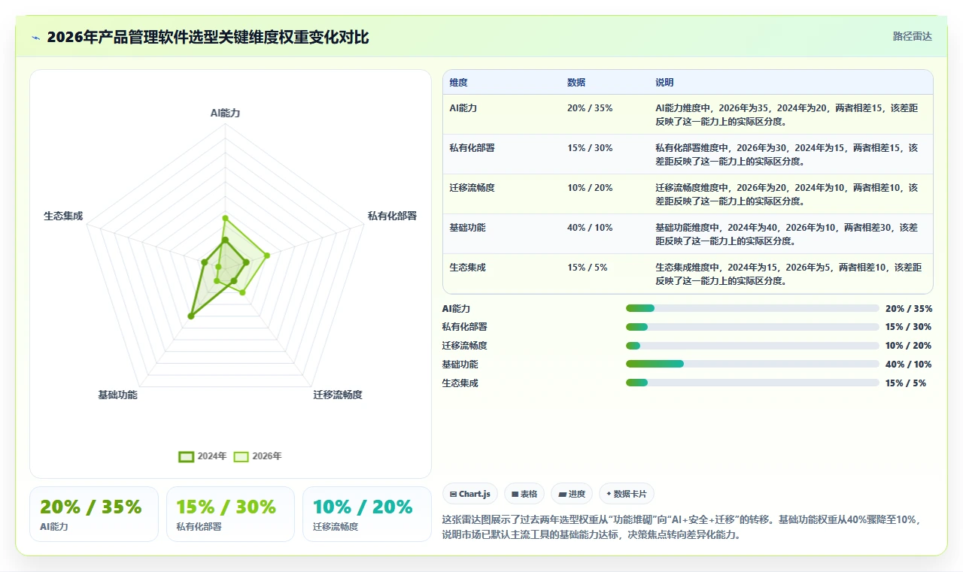
Task: Toggle the 2026年 legend swatch
Action: coord(241,456)
